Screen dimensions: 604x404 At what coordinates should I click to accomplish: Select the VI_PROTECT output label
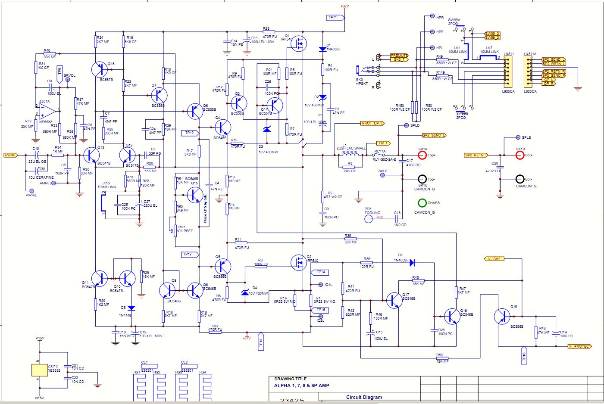[x=580, y=346]
